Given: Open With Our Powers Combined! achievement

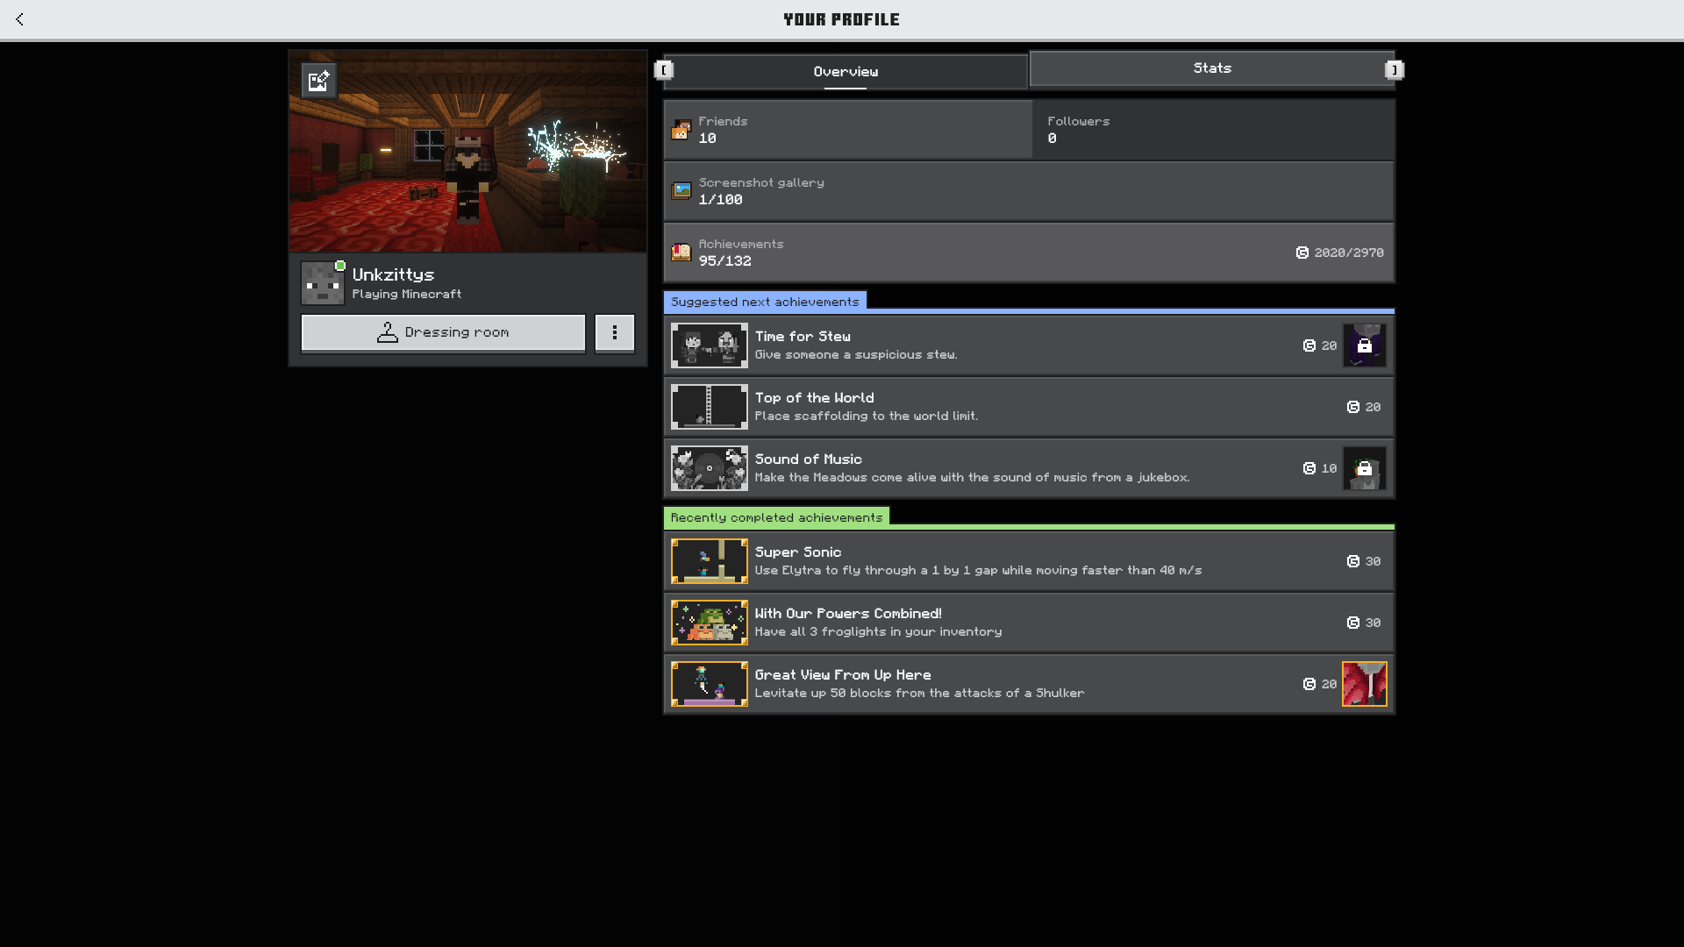Looking at the screenshot, I should click(1028, 623).
